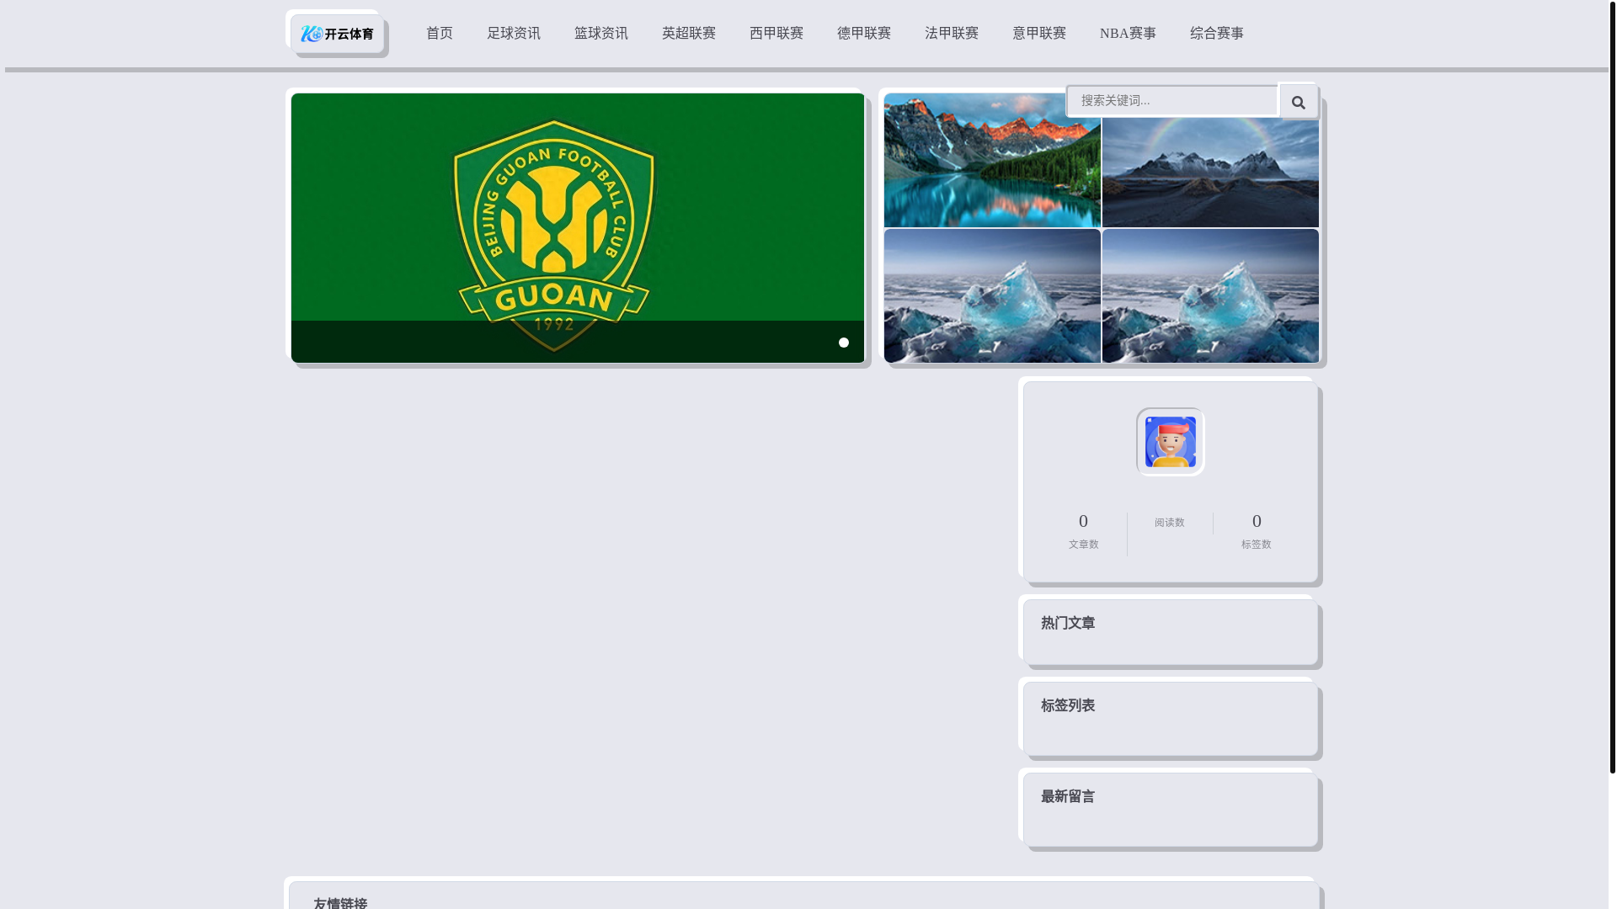This screenshot has height=909, width=1617.
Task: Go to 法甲联赛 section
Action: point(952,34)
